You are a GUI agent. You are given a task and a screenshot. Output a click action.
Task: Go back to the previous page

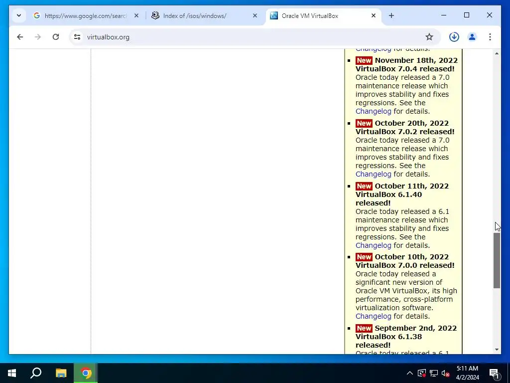click(x=20, y=37)
